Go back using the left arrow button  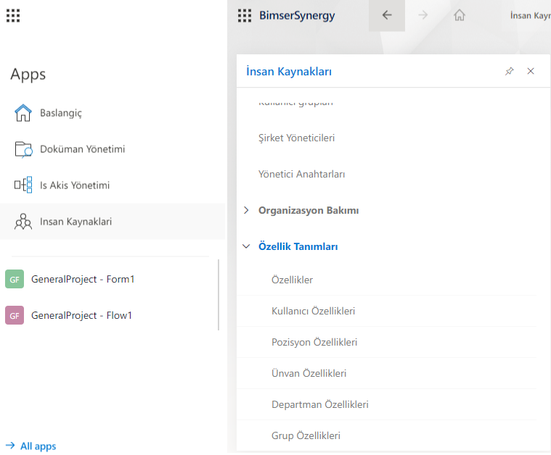pyautogui.click(x=387, y=15)
